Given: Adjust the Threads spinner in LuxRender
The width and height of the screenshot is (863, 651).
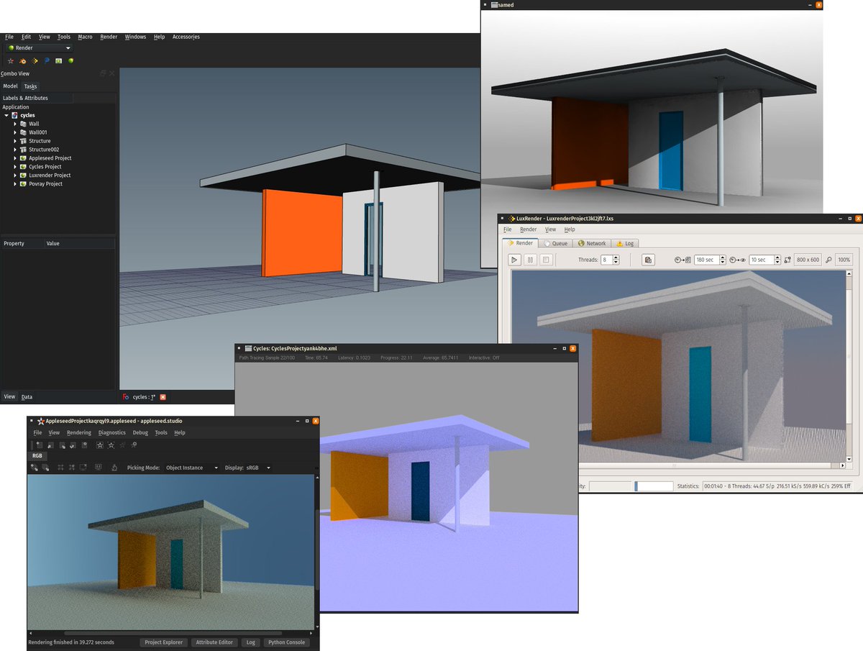Looking at the screenshot, I should pyautogui.click(x=615, y=259).
